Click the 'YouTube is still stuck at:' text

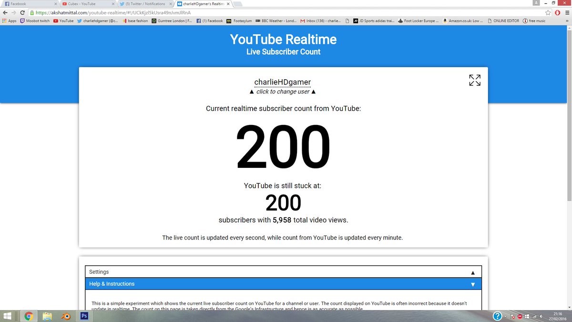(x=283, y=186)
